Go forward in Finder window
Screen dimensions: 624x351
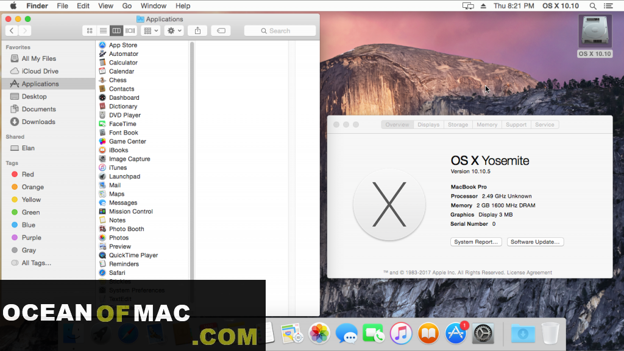[x=24, y=30]
